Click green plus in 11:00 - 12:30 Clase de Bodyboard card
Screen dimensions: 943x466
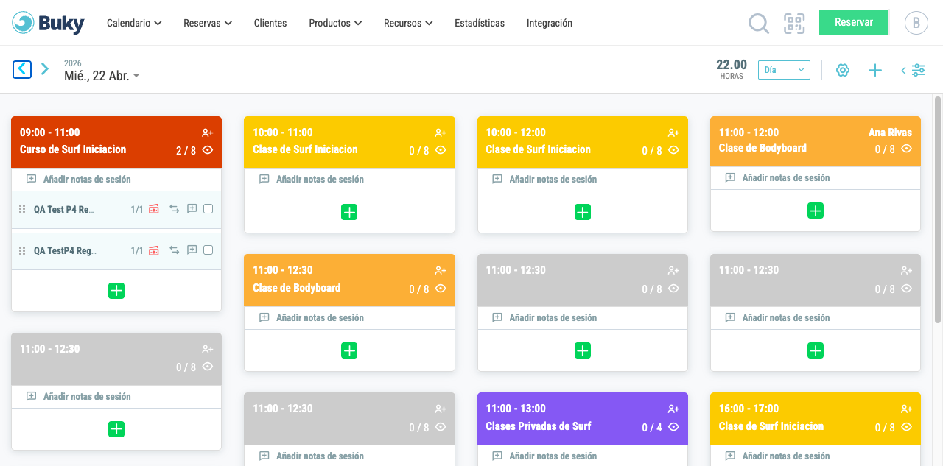point(349,350)
